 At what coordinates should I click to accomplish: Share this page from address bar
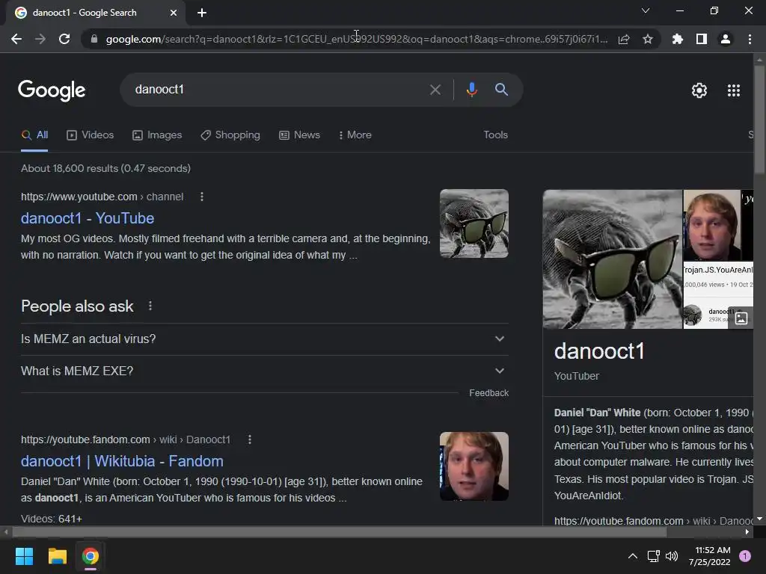(624, 39)
